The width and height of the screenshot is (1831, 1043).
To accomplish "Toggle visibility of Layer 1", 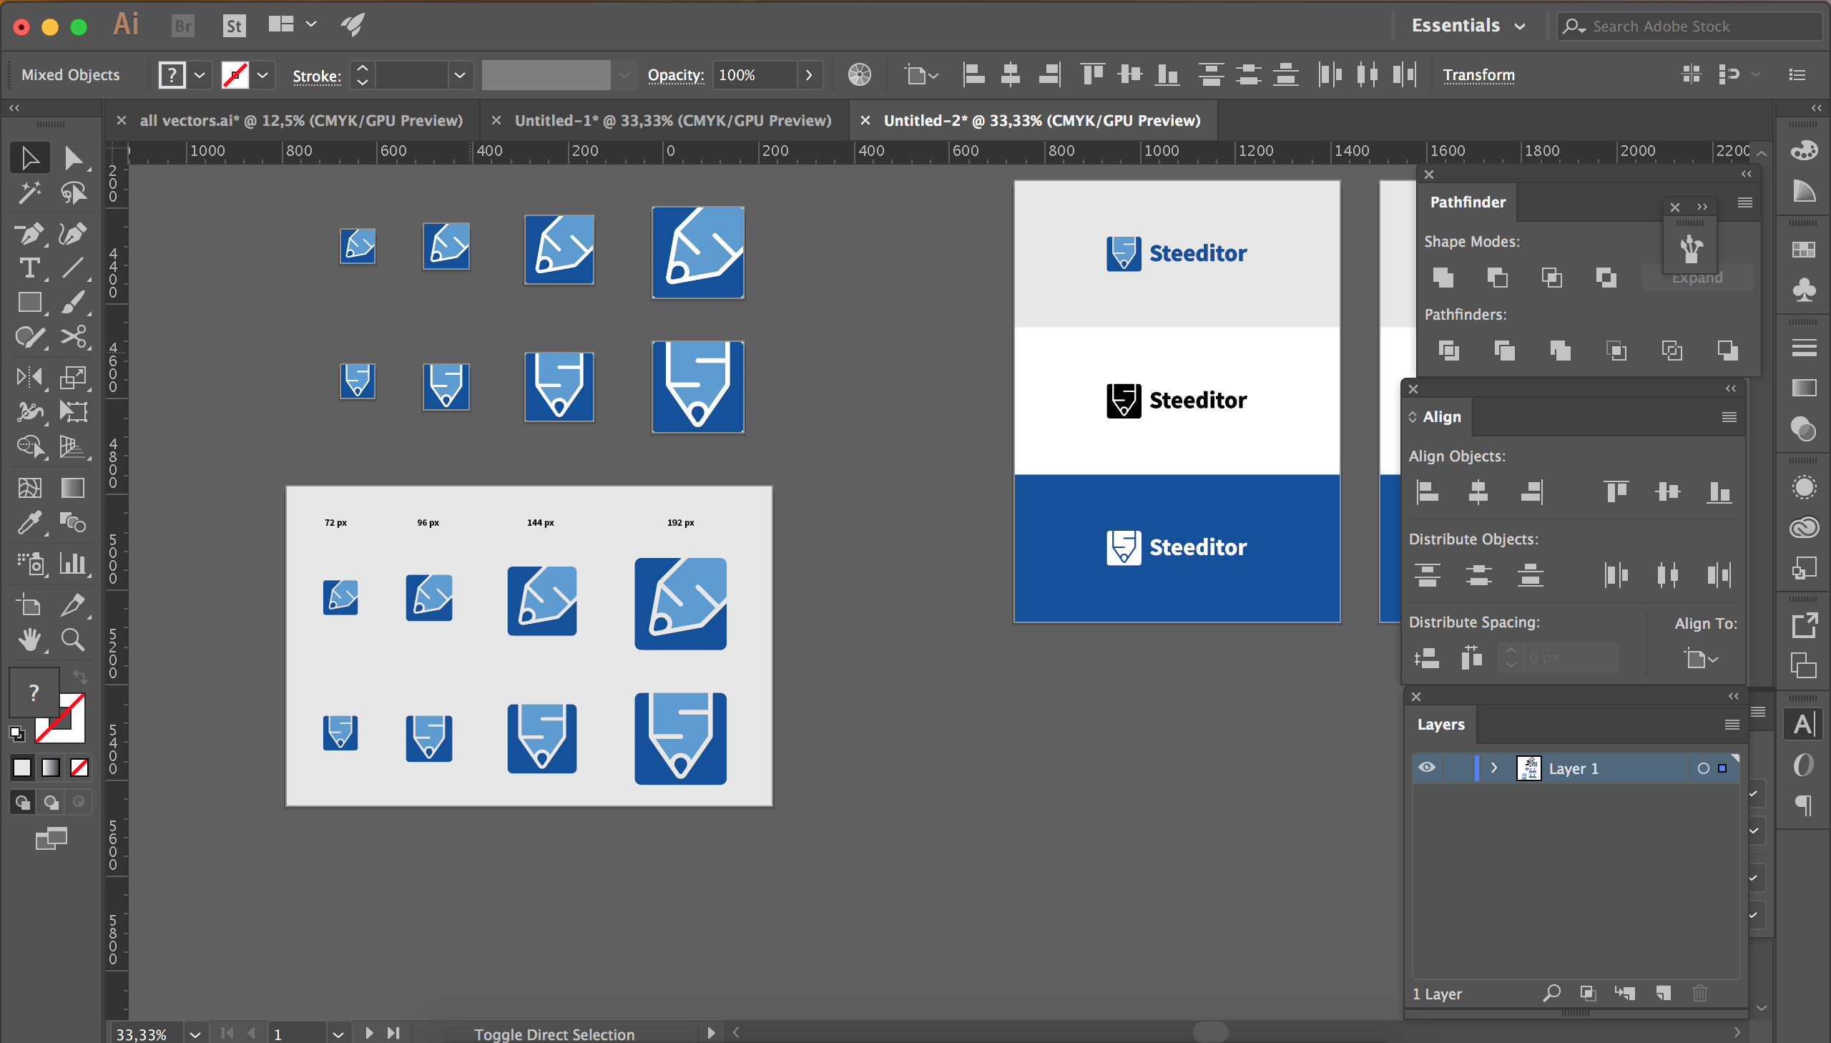I will [x=1426, y=768].
